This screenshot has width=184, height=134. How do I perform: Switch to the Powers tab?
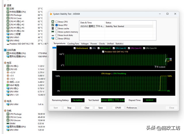[x=94, y=44]
